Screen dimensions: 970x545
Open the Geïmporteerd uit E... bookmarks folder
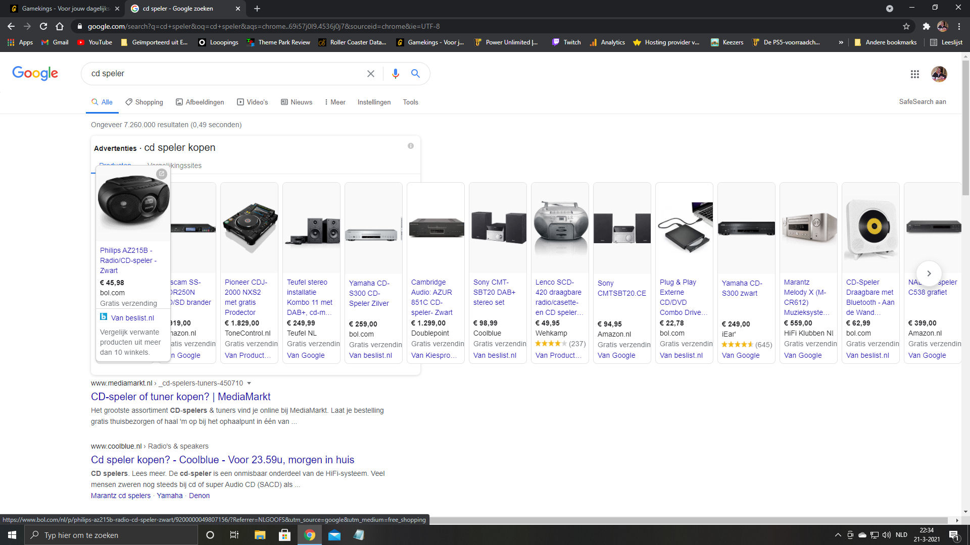pyautogui.click(x=154, y=42)
